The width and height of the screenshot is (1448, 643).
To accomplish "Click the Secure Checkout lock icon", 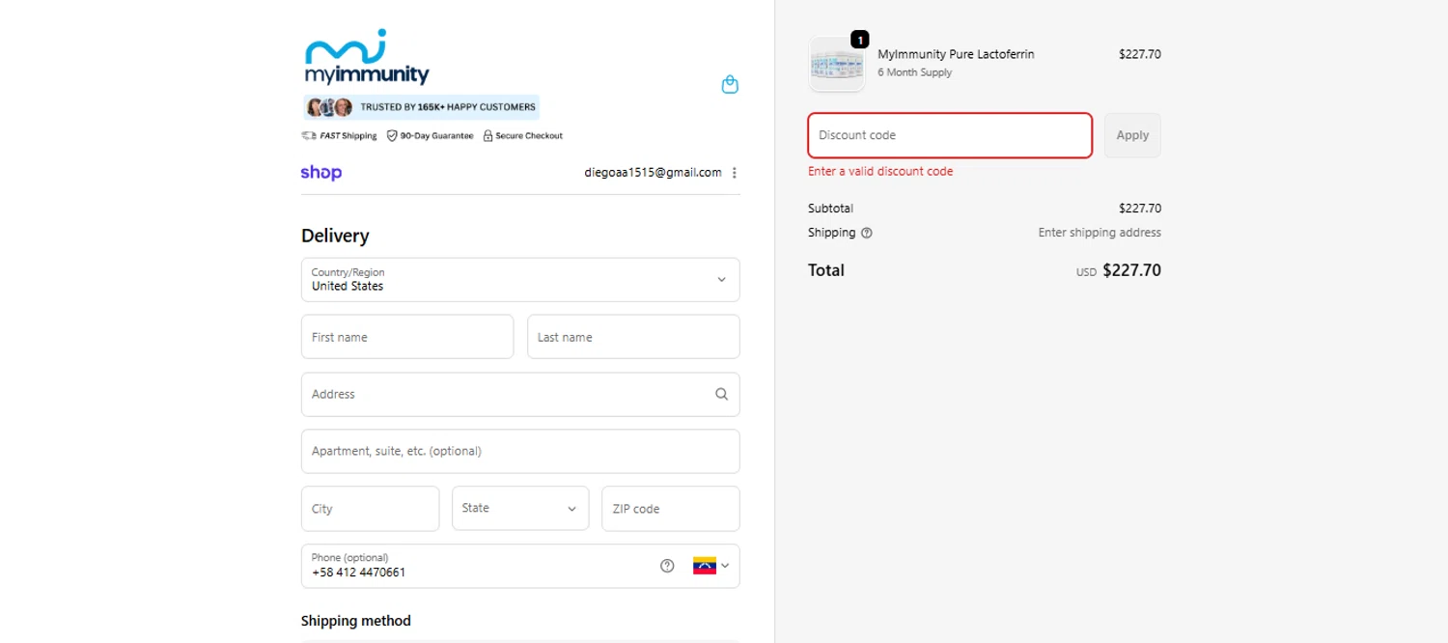I will pos(487,136).
